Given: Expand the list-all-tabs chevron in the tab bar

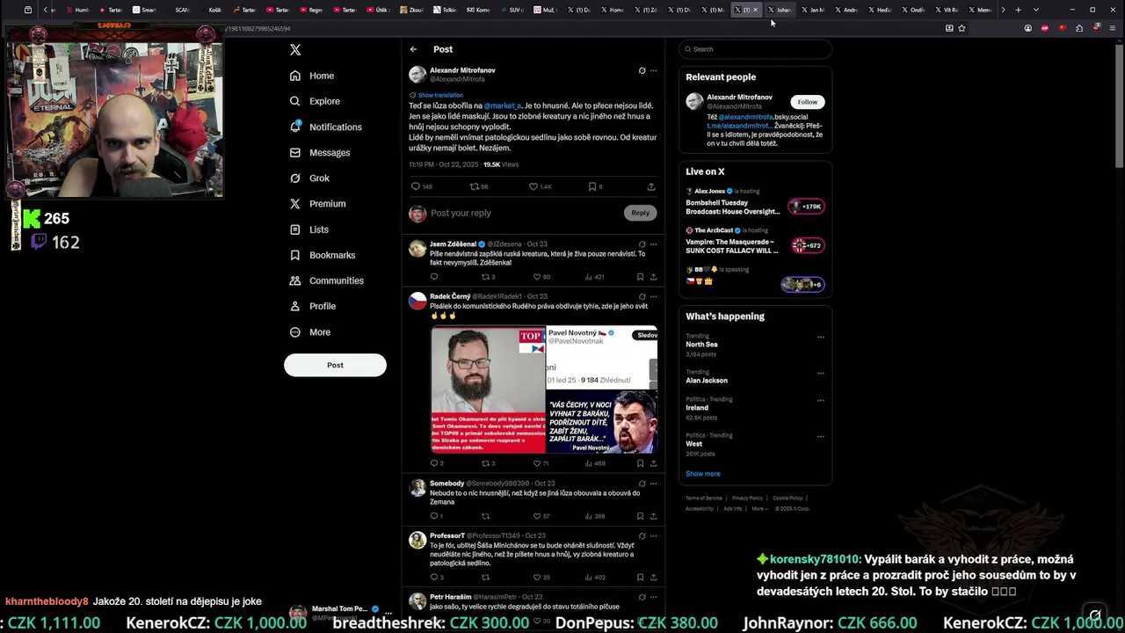Looking at the screenshot, I should tap(1035, 10).
